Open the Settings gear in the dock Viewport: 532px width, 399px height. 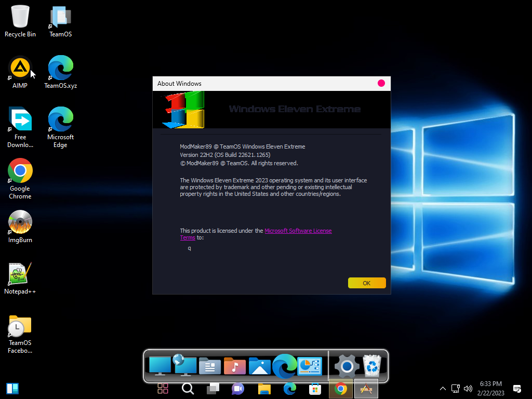(x=347, y=366)
